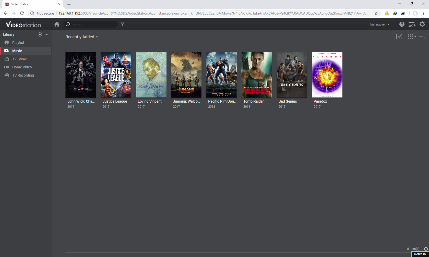Viewport: 429px width, 257px height.
Task: Click the Chrome profile avatar icon
Action: (x=415, y=13)
